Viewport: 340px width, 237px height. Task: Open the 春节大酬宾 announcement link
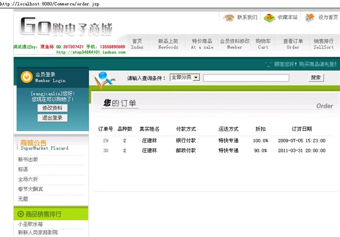30,189
